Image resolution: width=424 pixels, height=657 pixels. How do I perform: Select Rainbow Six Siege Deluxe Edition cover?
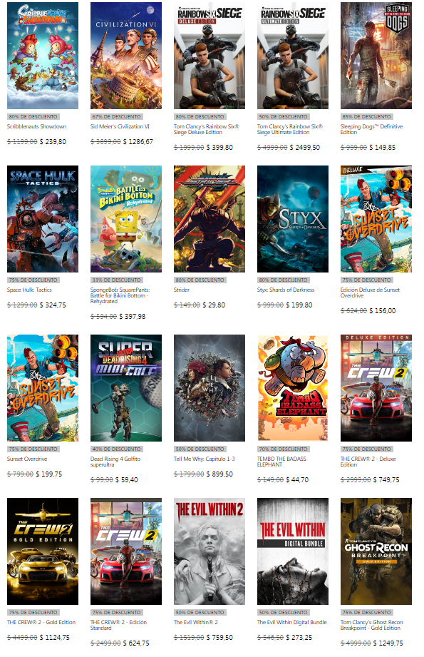pos(210,56)
